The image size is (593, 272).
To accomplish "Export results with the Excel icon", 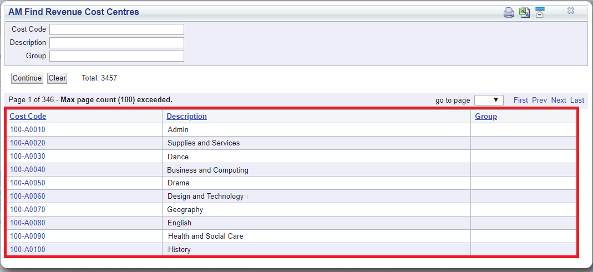I will [524, 12].
